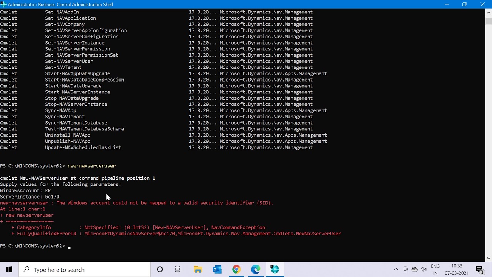492x277 pixels.
Task: Click the SID error message line
Action: 136,203
